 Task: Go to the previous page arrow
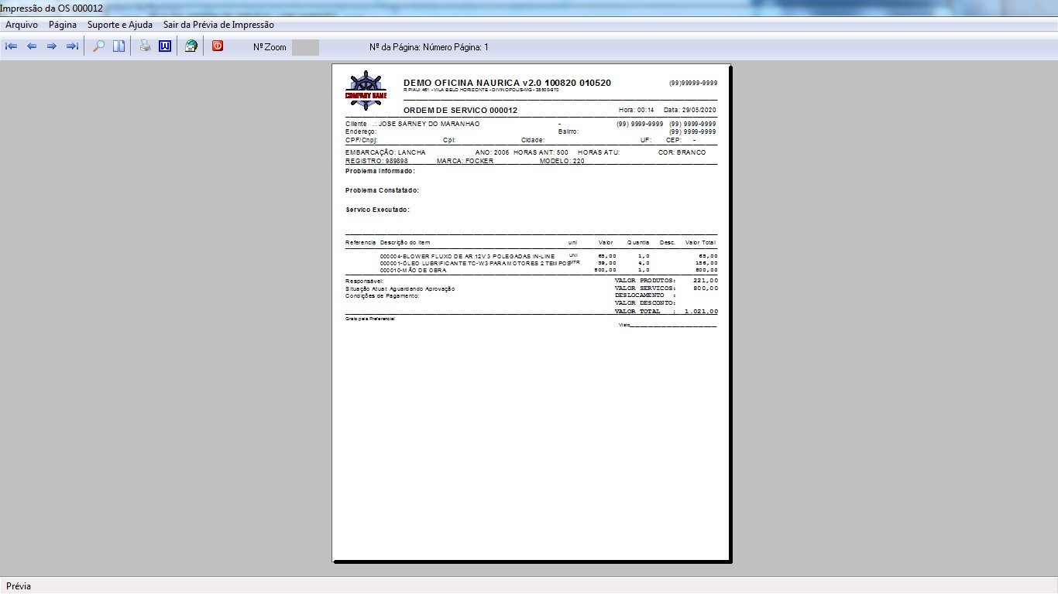(x=32, y=46)
